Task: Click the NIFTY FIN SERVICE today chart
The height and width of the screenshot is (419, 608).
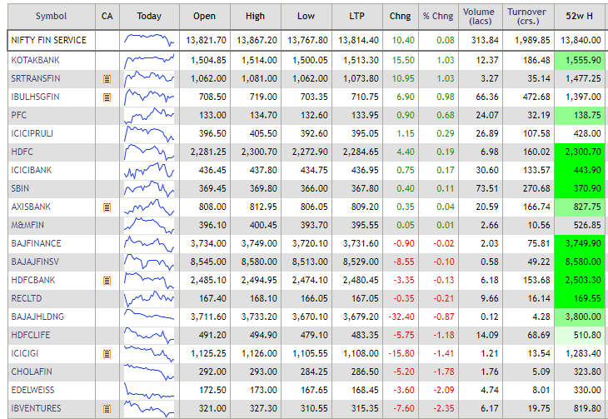Action: [x=149, y=40]
